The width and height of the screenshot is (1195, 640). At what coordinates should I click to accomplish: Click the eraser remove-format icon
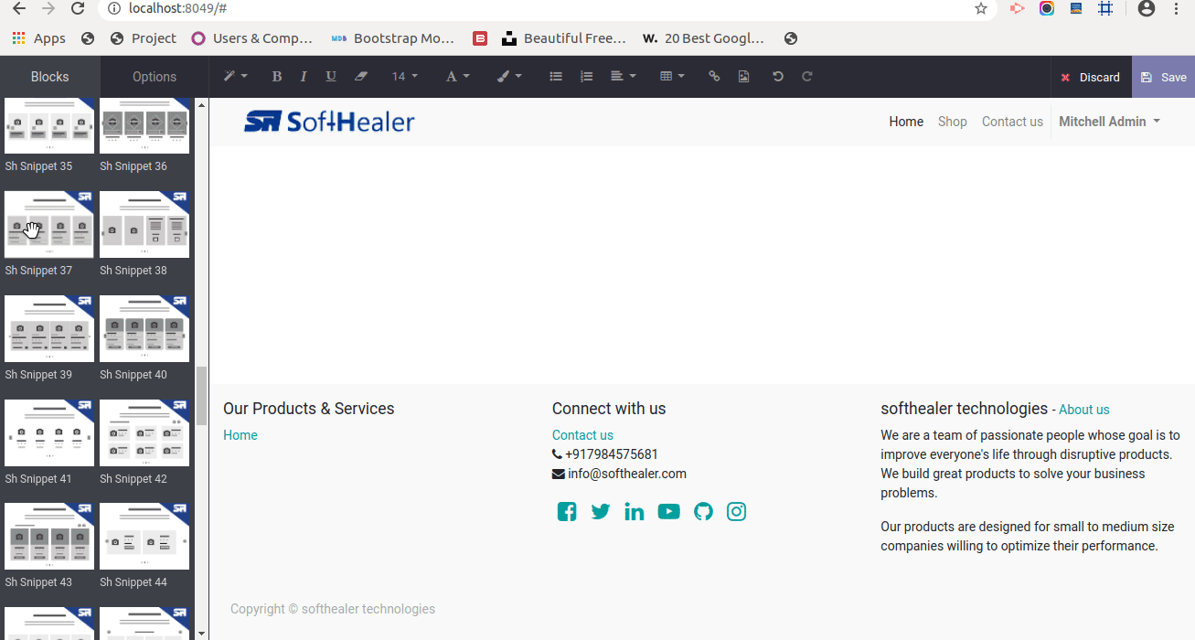coord(360,77)
